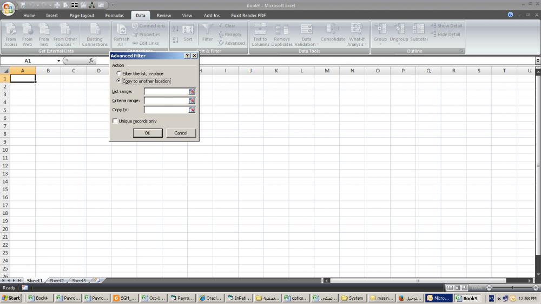Click inside the List range input field
The width and height of the screenshot is (541, 304).
166,91
